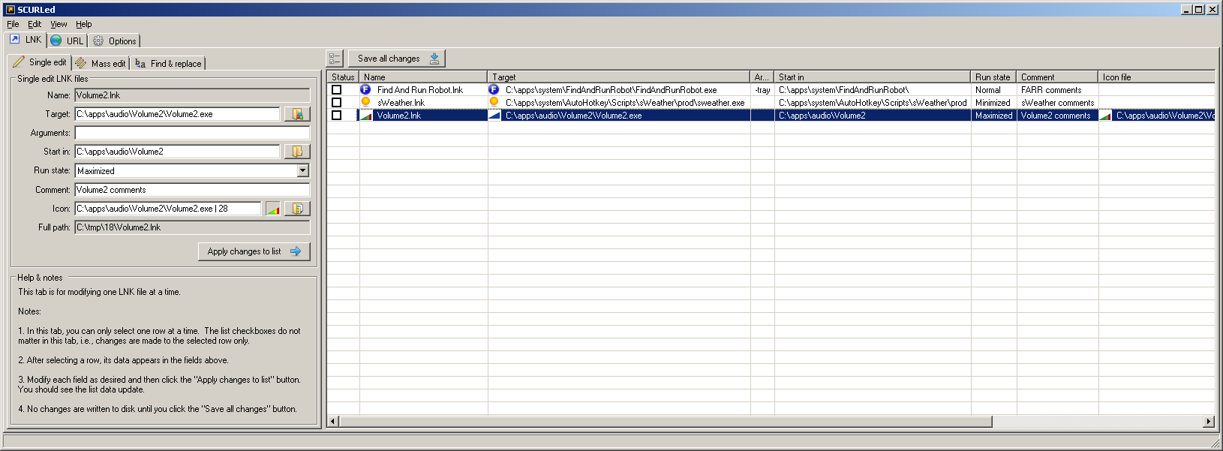Image resolution: width=1223 pixels, height=451 pixels.
Task: Click the Save all changes button
Action: pos(397,59)
